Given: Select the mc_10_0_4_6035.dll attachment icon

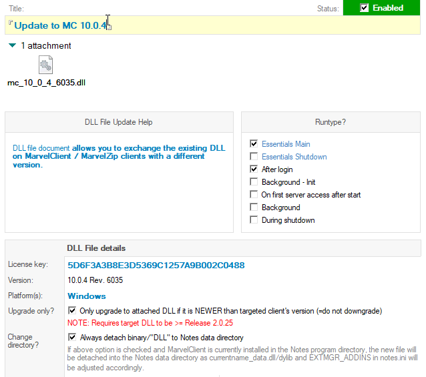Looking at the screenshot, I should pyautogui.click(x=45, y=65).
